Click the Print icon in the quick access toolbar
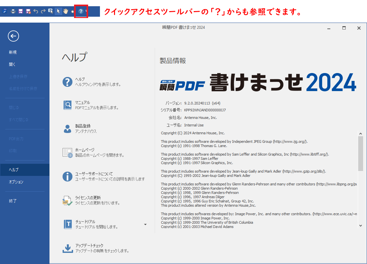 (13, 11)
